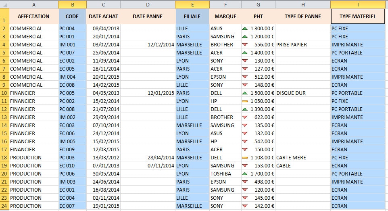
Task: Select column G header
Action: tap(258, 4)
